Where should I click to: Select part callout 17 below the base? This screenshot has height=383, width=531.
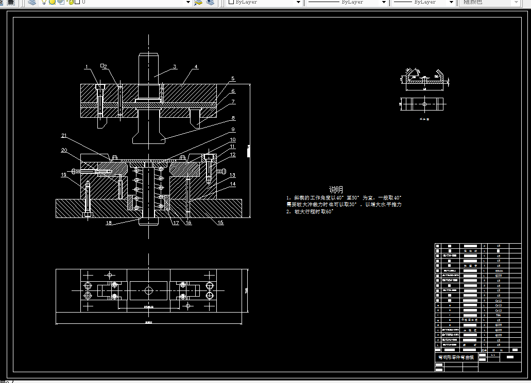point(176,223)
